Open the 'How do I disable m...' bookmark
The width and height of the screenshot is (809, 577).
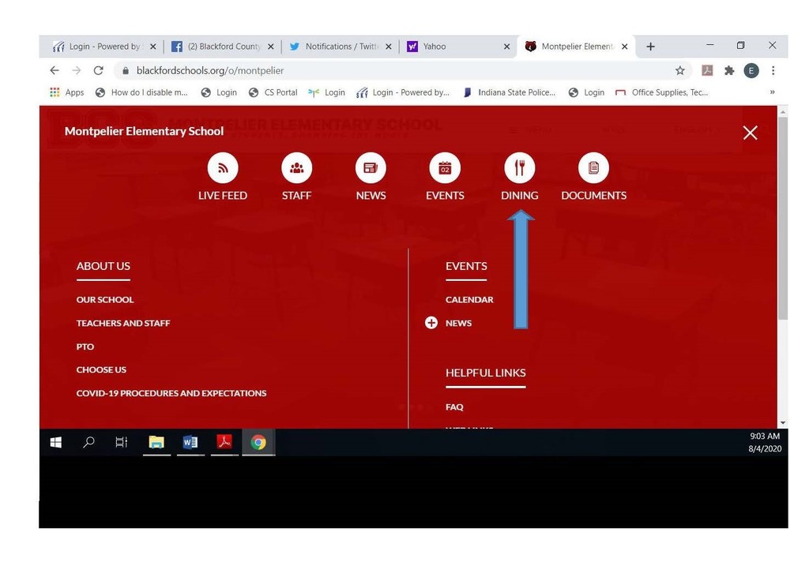141,92
